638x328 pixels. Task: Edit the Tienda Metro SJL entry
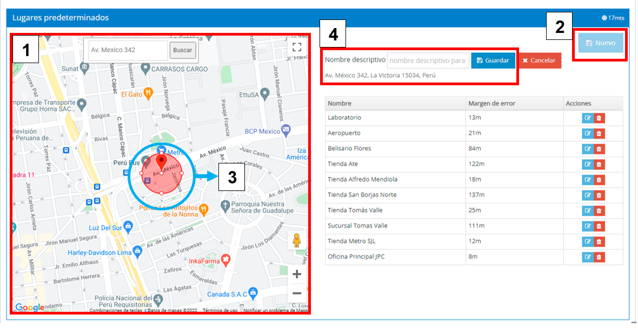[x=588, y=242]
